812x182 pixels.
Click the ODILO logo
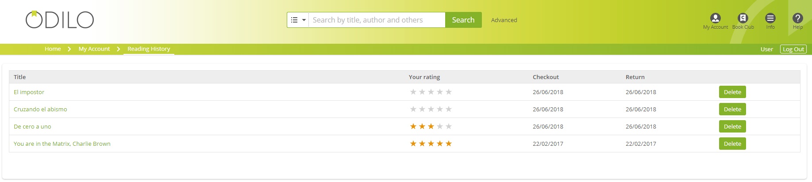(x=60, y=19)
